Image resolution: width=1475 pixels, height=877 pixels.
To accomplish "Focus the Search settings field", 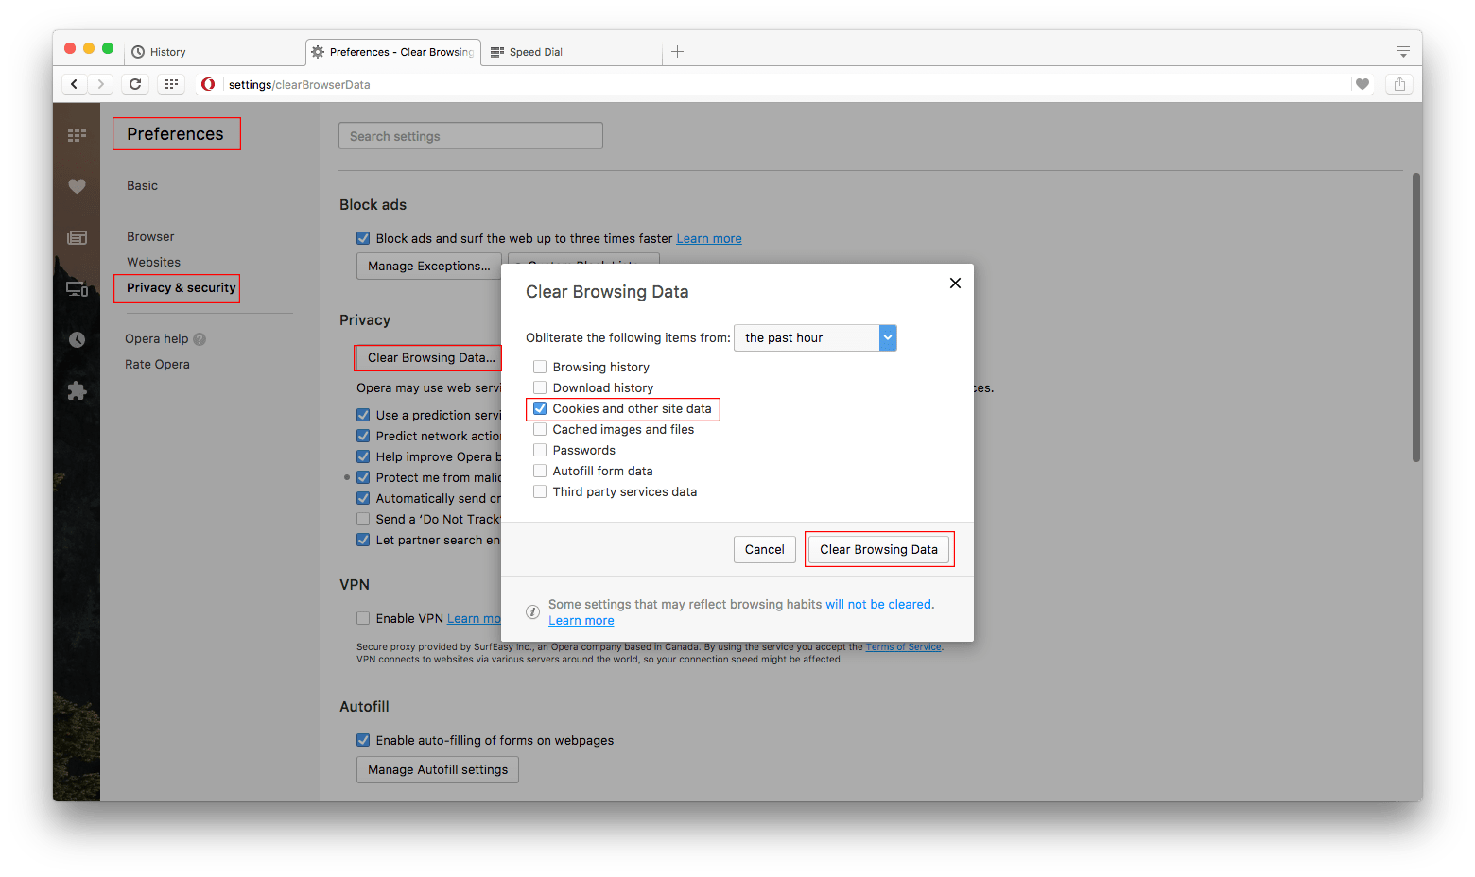I will (471, 136).
